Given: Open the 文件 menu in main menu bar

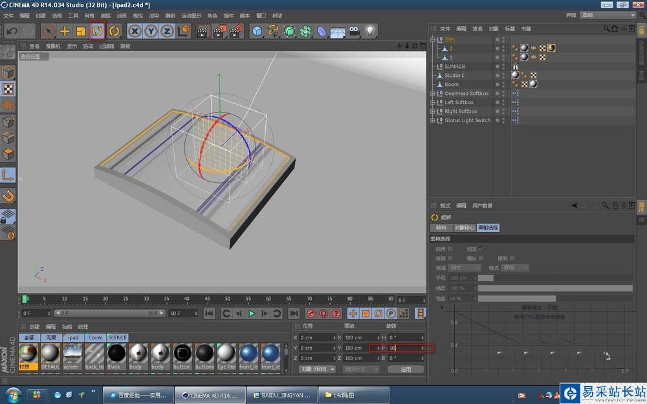Looking at the screenshot, I should [8, 16].
